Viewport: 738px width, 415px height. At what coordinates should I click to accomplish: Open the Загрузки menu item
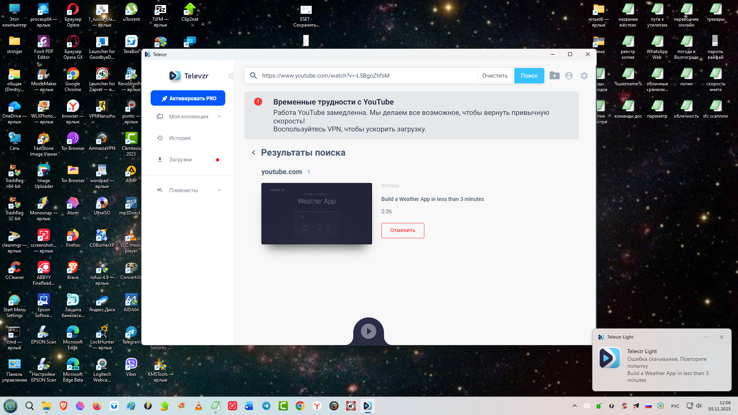pos(180,159)
